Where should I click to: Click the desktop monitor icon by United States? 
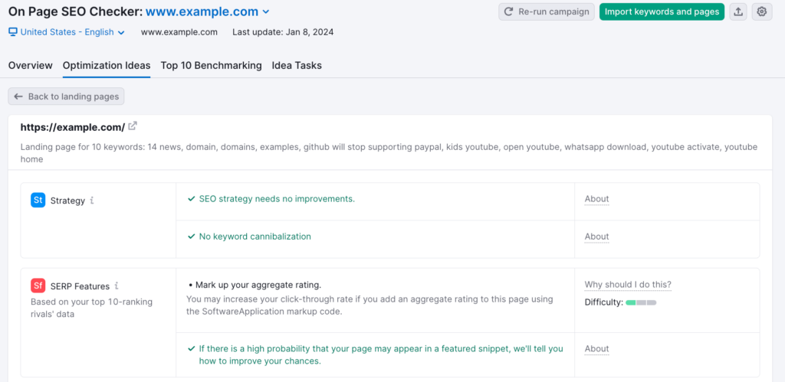point(13,32)
